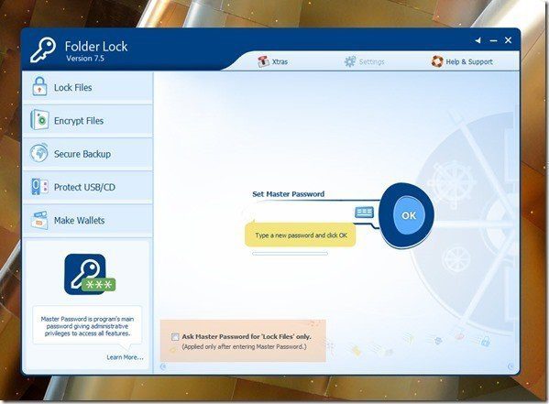This screenshot has height=404, width=549.
Task: Click the sound speaker icon in the title bar
Action: 478,40
